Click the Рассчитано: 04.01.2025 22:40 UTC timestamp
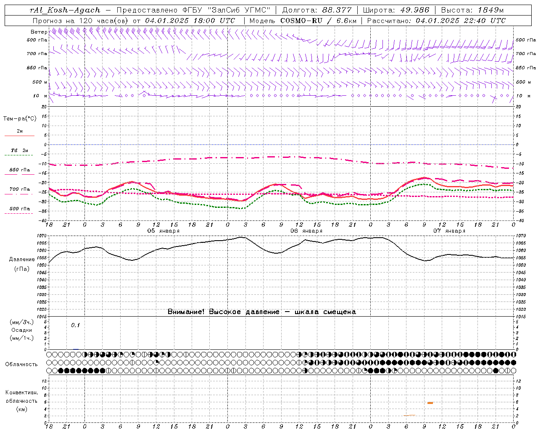Viewport: 538px width, 430px height. pyautogui.click(x=436, y=21)
